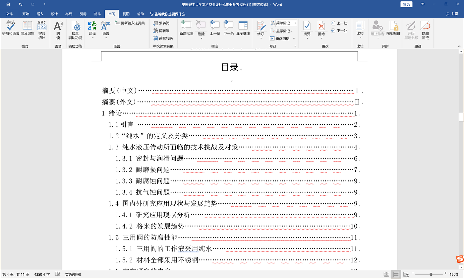Open the 修订 group dialog launcher
The image size is (464, 279).
coord(295,47)
